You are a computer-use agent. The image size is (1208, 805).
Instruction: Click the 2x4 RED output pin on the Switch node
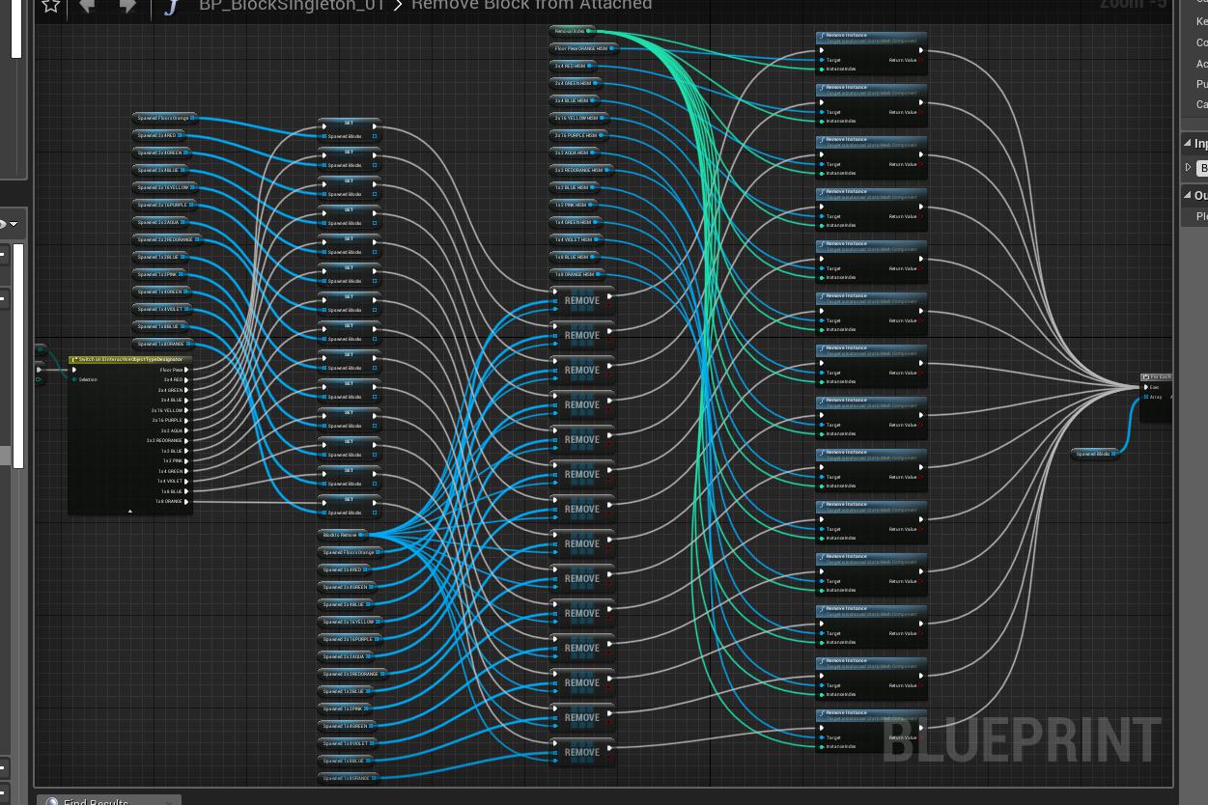pos(186,379)
